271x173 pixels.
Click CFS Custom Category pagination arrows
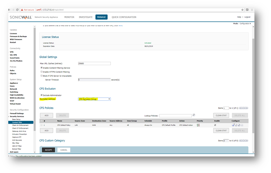click(x=244, y=141)
